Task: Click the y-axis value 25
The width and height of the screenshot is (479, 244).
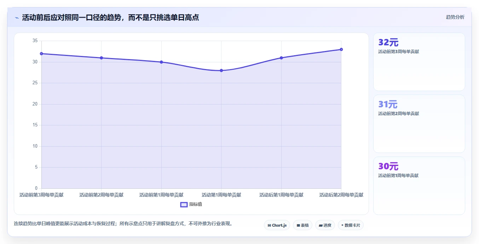Action: coord(35,83)
